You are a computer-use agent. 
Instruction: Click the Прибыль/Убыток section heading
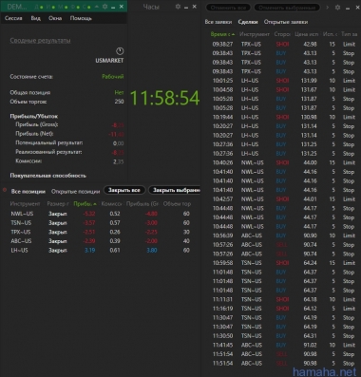[34, 116]
